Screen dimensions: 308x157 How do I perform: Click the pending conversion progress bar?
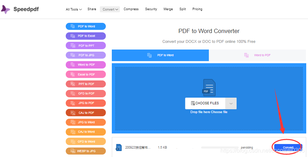(220, 148)
